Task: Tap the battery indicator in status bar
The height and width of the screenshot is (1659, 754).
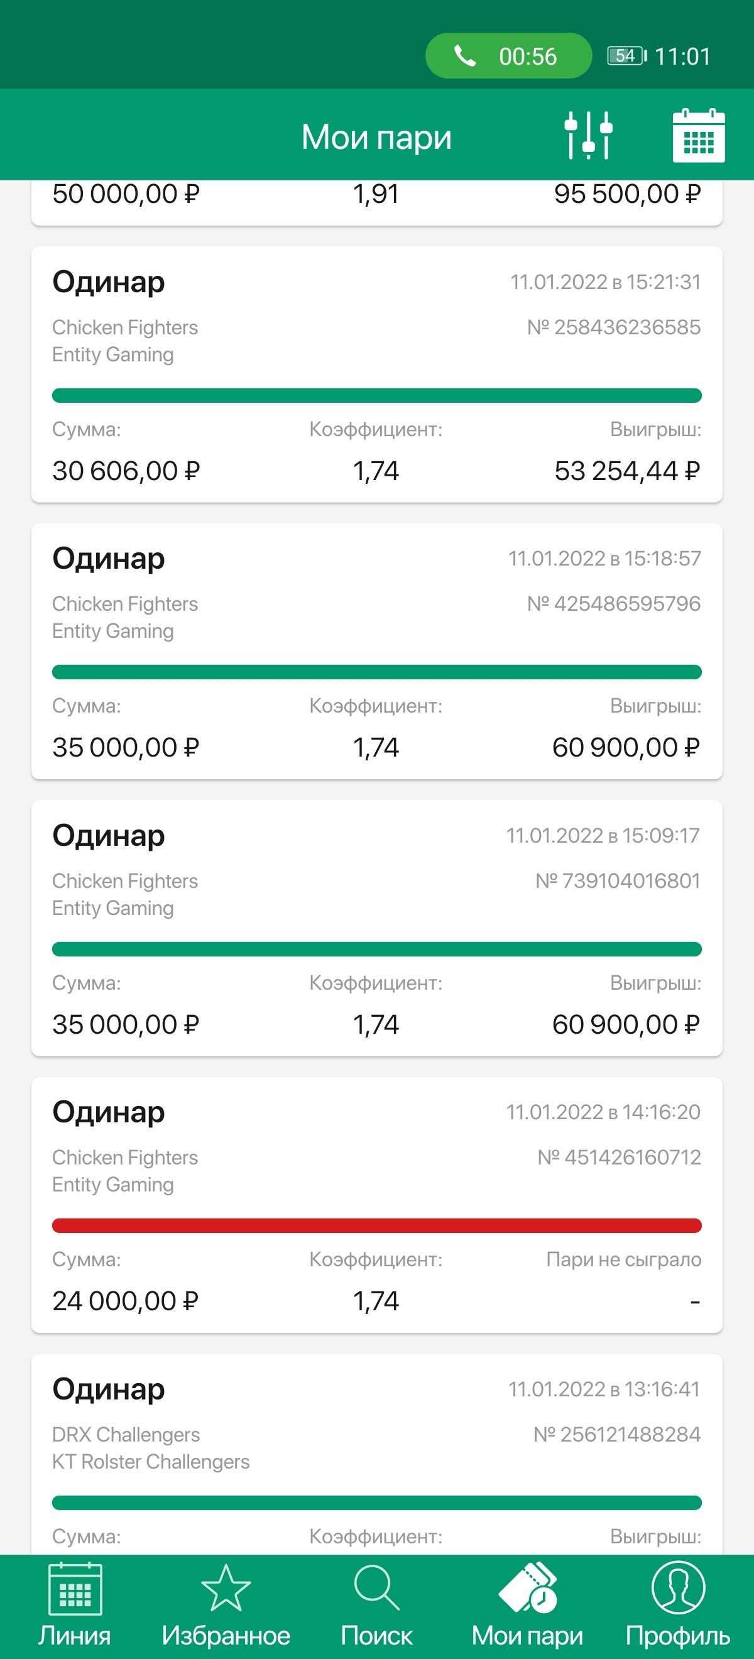Action: (x=626, y=56)
